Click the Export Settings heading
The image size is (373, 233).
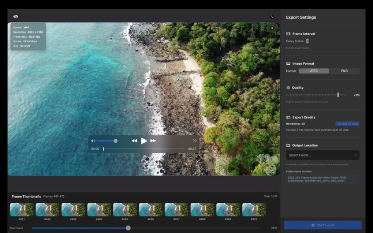click(x=301, y=17)
